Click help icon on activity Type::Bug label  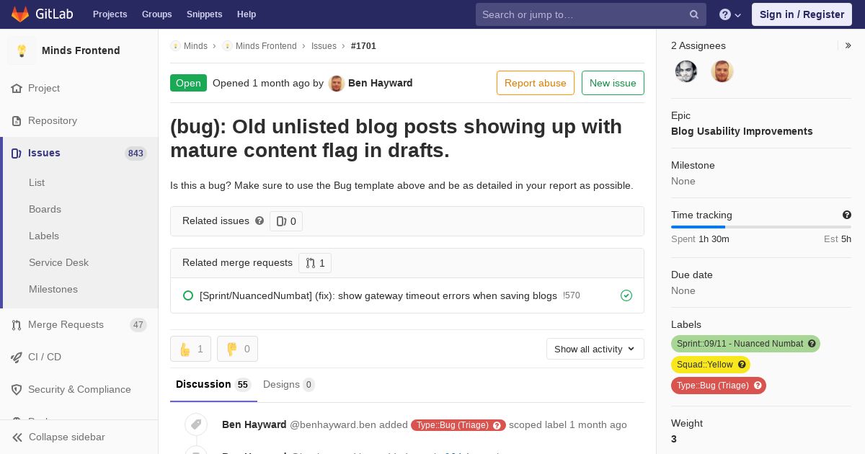(497, 425)
